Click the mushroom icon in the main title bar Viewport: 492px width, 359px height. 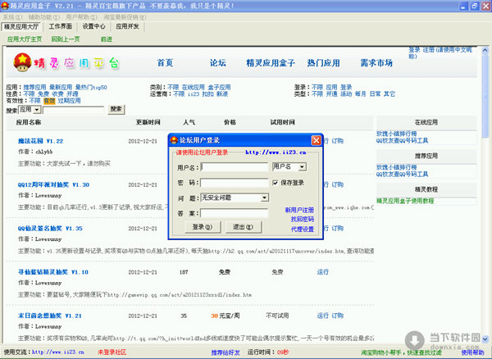pyautogui.click(x=5, y=6)
